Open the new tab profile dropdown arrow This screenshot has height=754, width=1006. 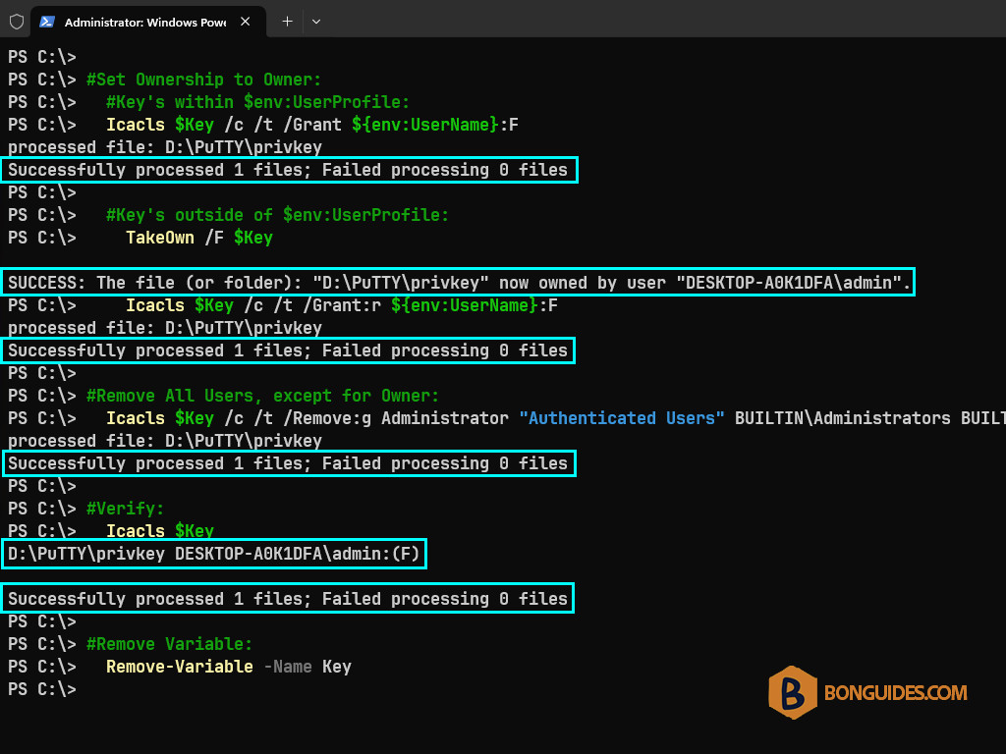click(x=316, y=22)
